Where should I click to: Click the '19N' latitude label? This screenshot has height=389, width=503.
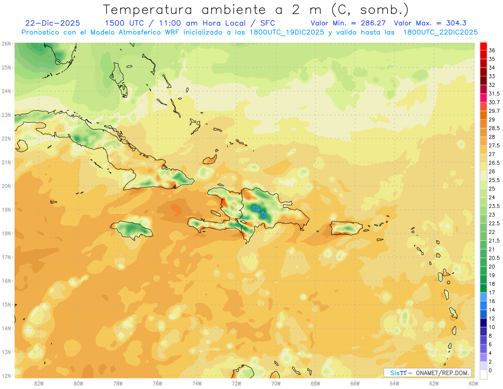coord(6,209)
